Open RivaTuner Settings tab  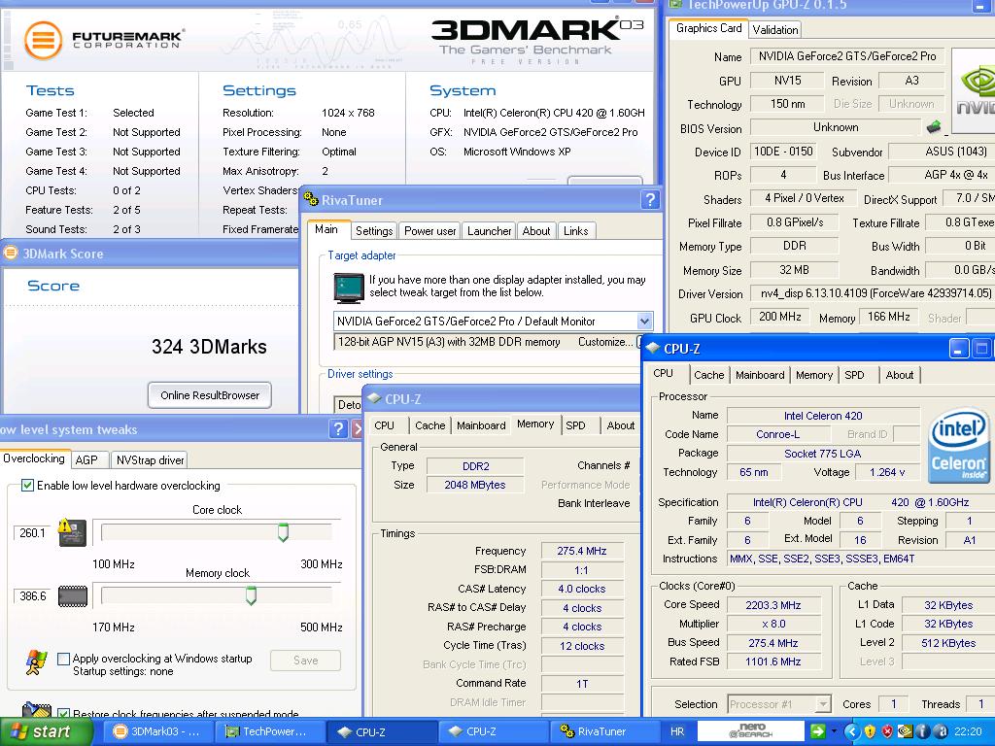[374, 231]
